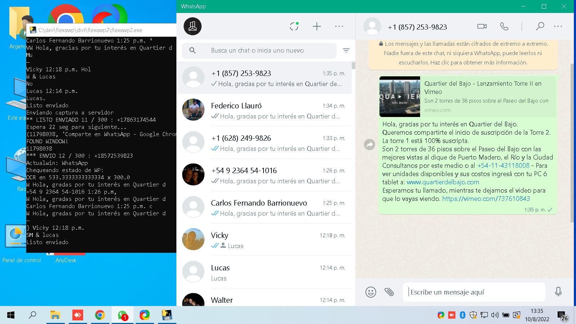Click the +54-11-43118008 phone link
Image resolution: width=576 pixels, height=324 pixels.
click(503, 166)
